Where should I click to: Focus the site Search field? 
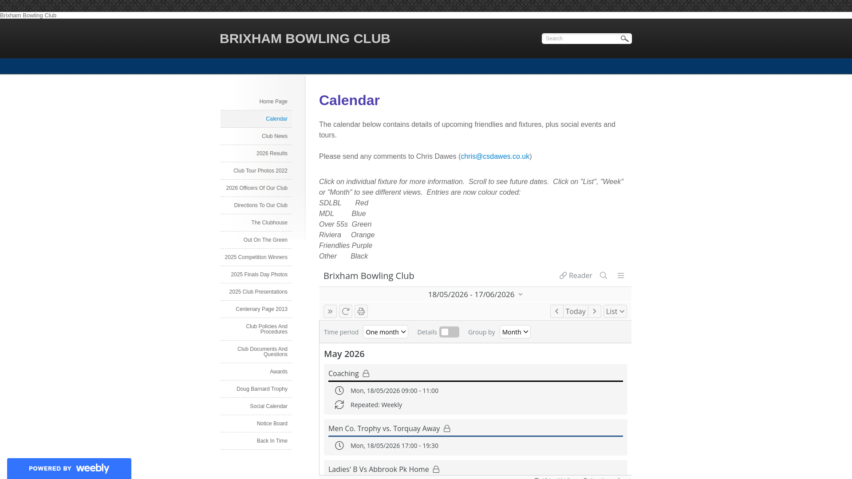pos(580,39)
